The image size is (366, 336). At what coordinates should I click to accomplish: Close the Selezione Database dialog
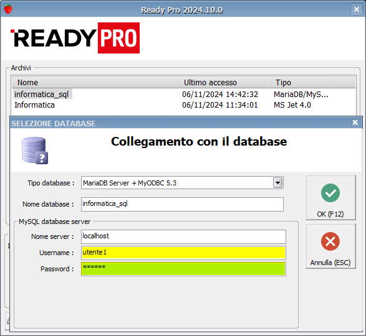click(x=355, y=123)
